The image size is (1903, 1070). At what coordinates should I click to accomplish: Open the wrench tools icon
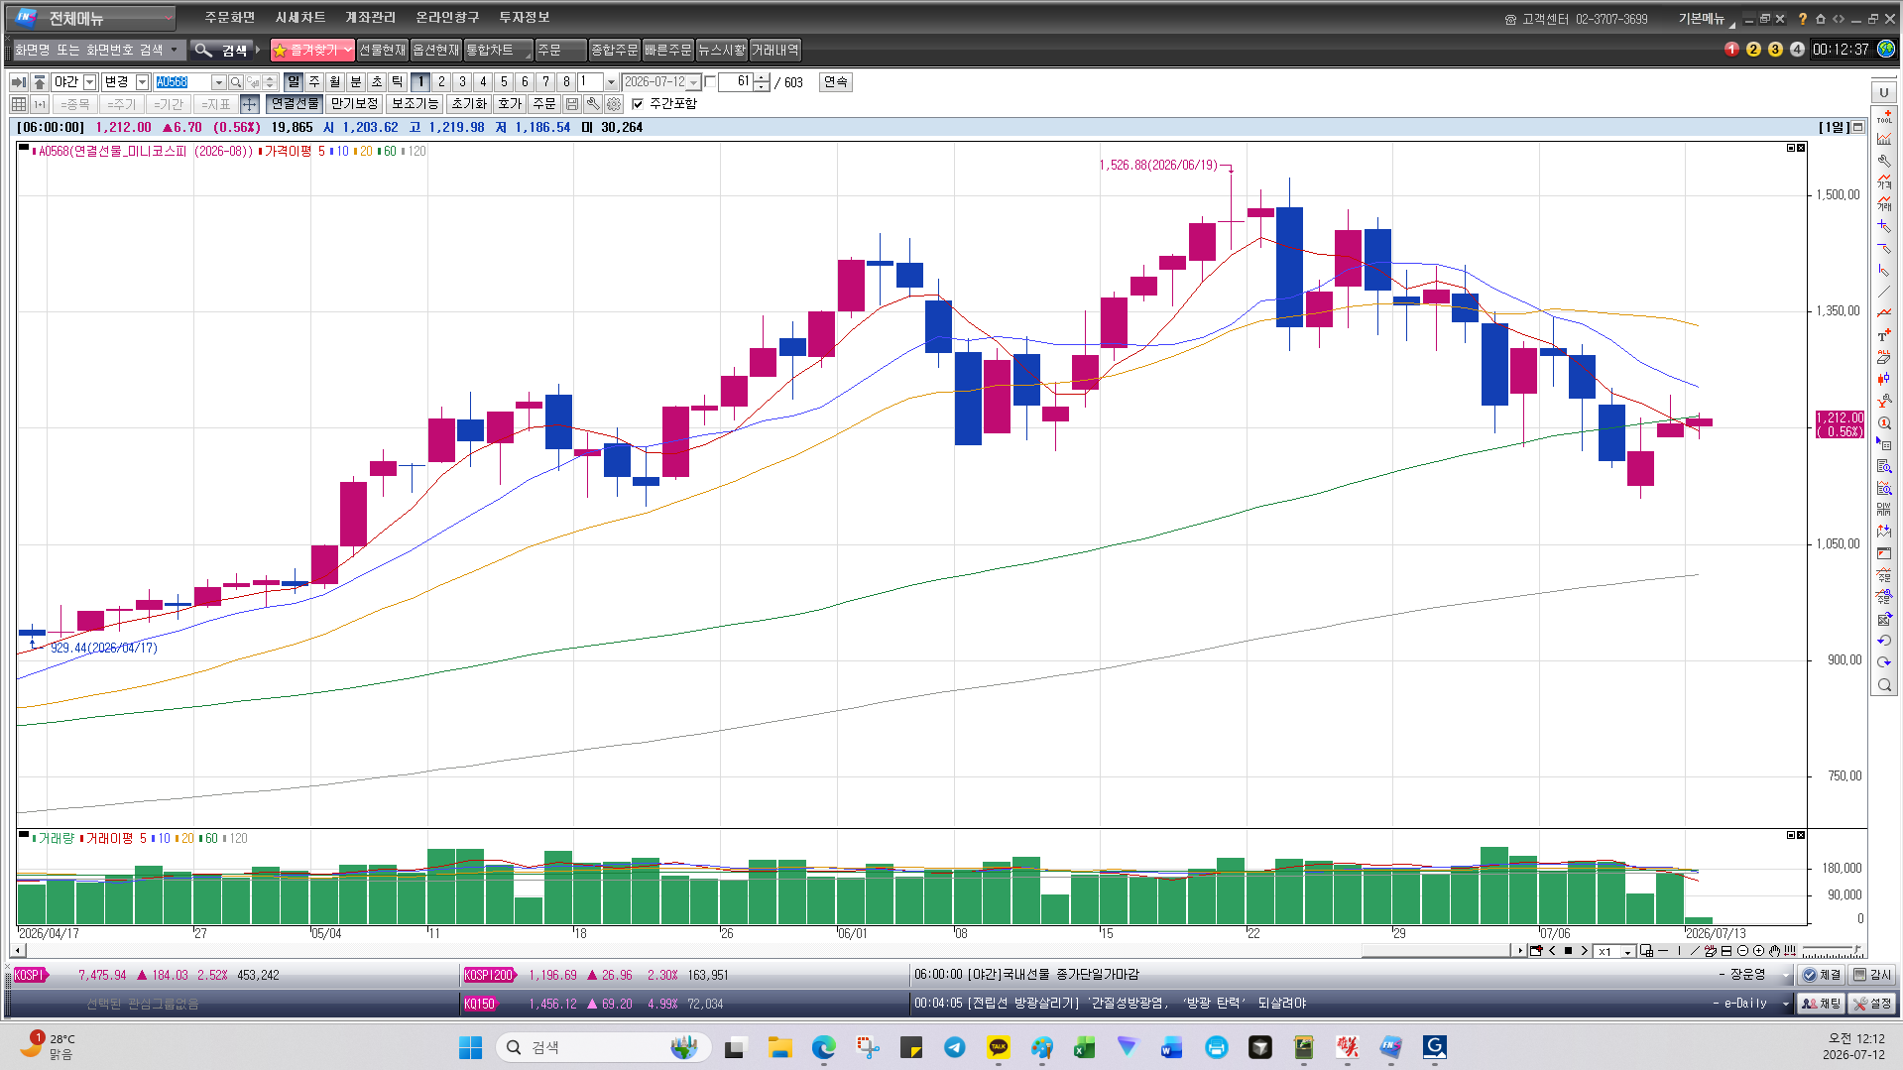(593, 104)
